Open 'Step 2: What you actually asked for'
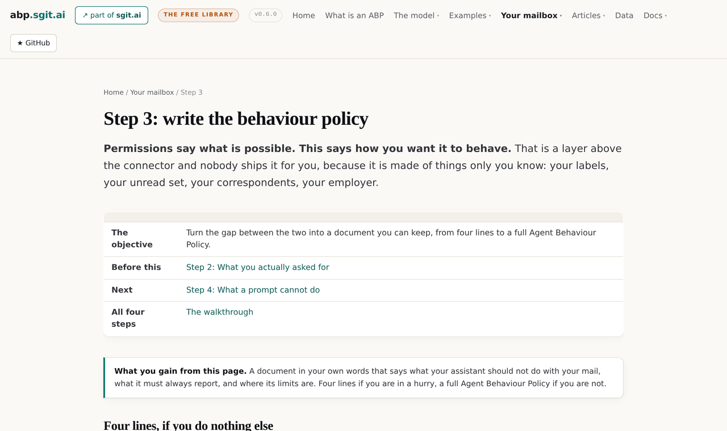Viewport: 727px width, 431px height. pyautogui.click(x=258, y=267)
